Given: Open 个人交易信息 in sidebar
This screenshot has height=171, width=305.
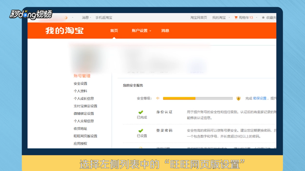Looking at the screenshot, I should [x=84, y=121].
